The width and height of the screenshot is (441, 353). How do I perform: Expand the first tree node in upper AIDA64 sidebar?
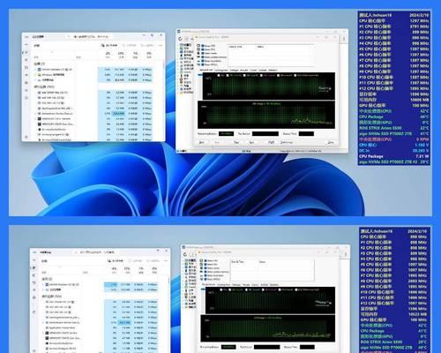178,45
